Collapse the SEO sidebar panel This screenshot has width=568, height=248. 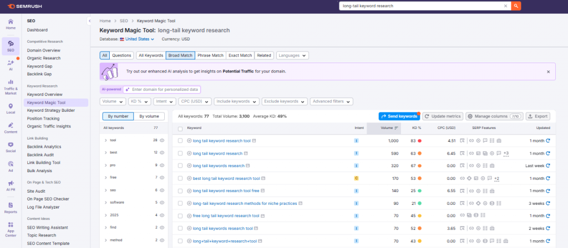89,21
